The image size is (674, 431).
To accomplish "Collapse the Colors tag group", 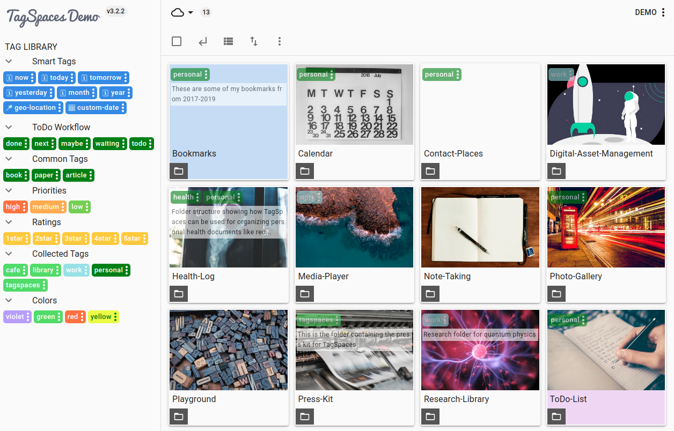I will click(9, 300).
